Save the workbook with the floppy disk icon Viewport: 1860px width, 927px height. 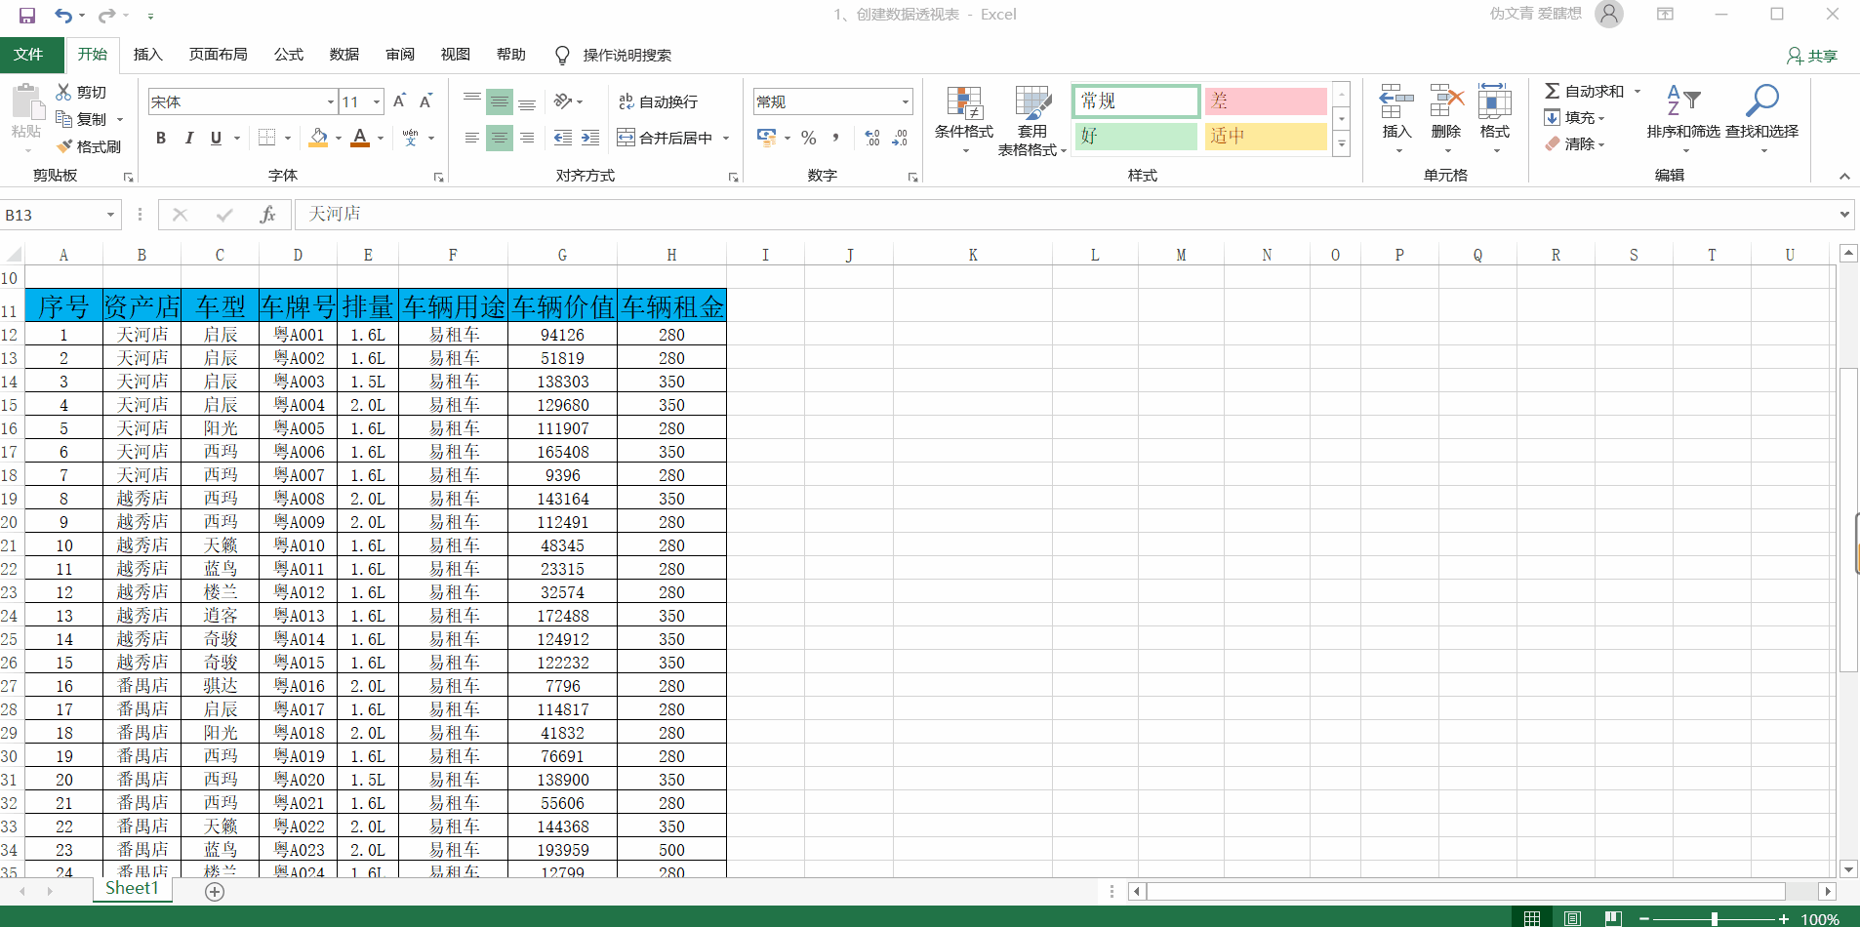(x=27, y=15)
